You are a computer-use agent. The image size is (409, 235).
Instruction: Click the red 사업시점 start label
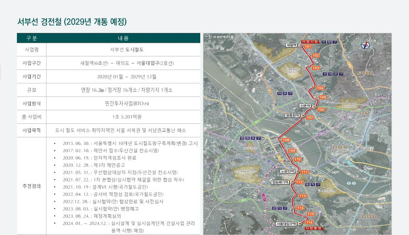[x=309, y=41]
